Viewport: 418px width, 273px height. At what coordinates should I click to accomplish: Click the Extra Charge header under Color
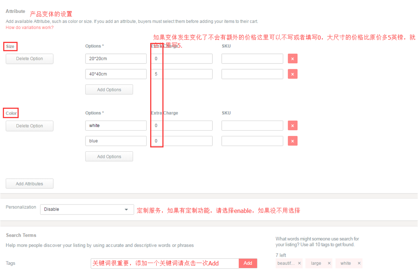(165, 113)
